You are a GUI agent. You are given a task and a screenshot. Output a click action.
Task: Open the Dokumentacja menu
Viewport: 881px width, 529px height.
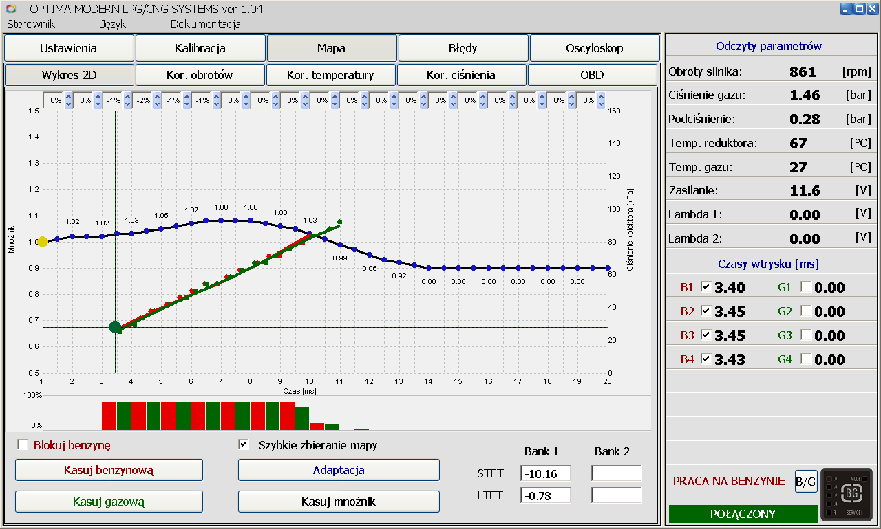click(206, 24)
